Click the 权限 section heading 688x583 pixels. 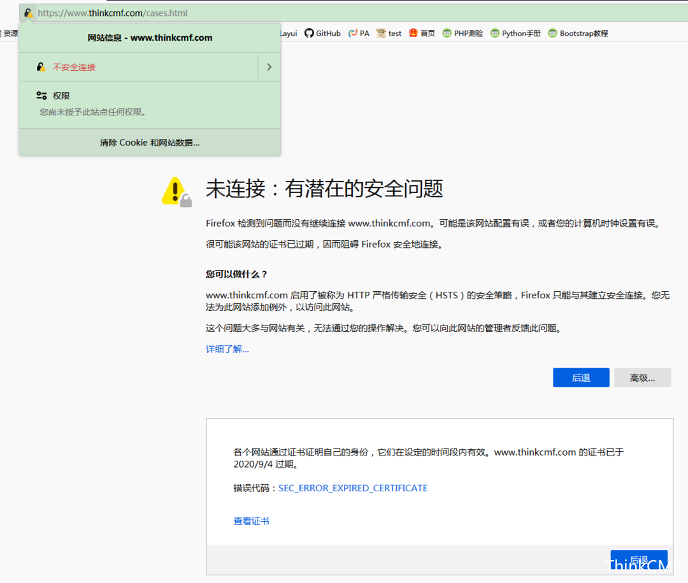61,96
